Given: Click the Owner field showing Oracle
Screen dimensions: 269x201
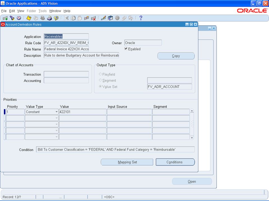Looking at the screenshot, I should [143, 43].
